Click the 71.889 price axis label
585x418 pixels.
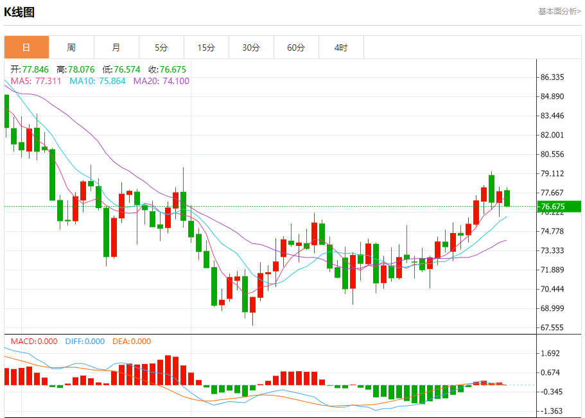pyautogui.click(x=552, y=270)
